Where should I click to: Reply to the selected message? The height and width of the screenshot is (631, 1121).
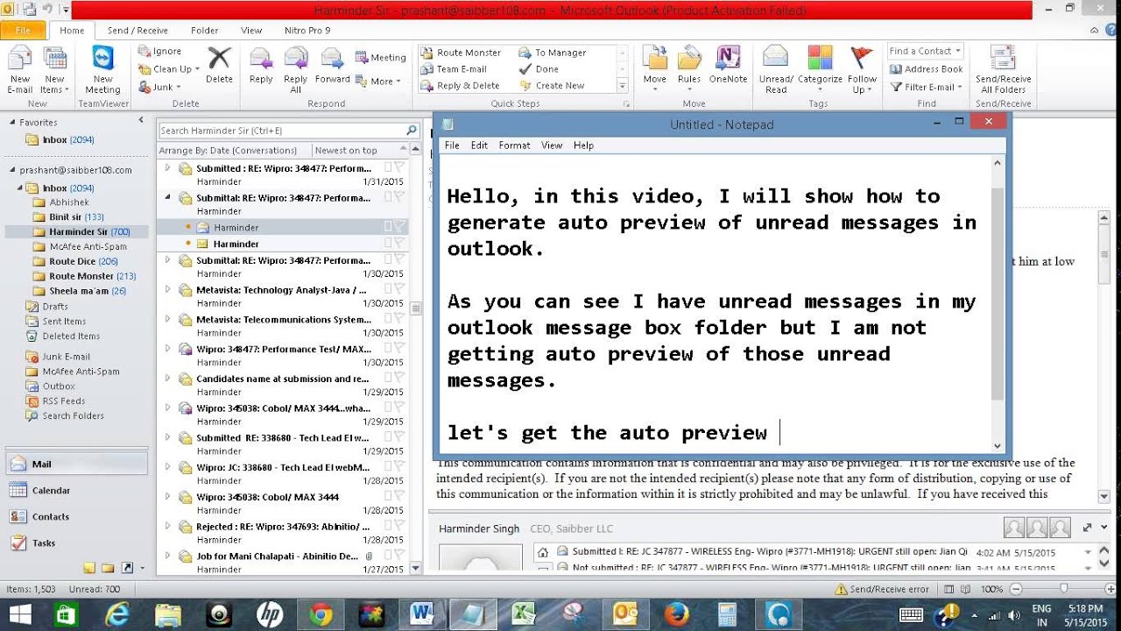261,66
